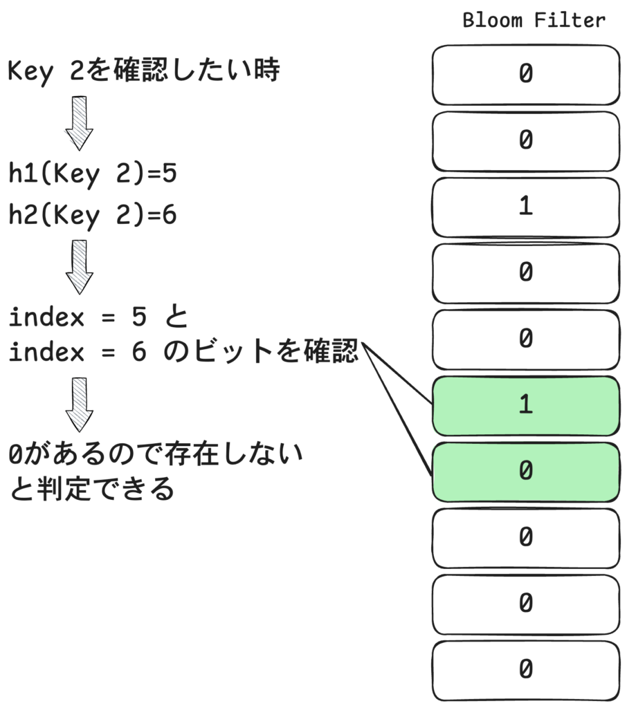The image size is (627, 708).
Task: Click the "と判定できる" text
Action: point(91,490)
